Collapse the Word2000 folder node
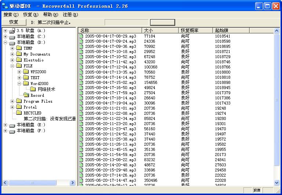Image resolution: width=282 pixels, height=195 pixels. click(x=19, y=84)
